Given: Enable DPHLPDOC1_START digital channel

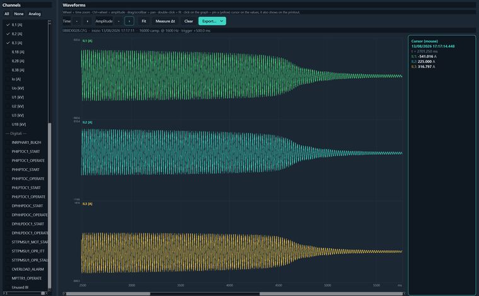Looking at the screenshot, I should click(8, 224).
